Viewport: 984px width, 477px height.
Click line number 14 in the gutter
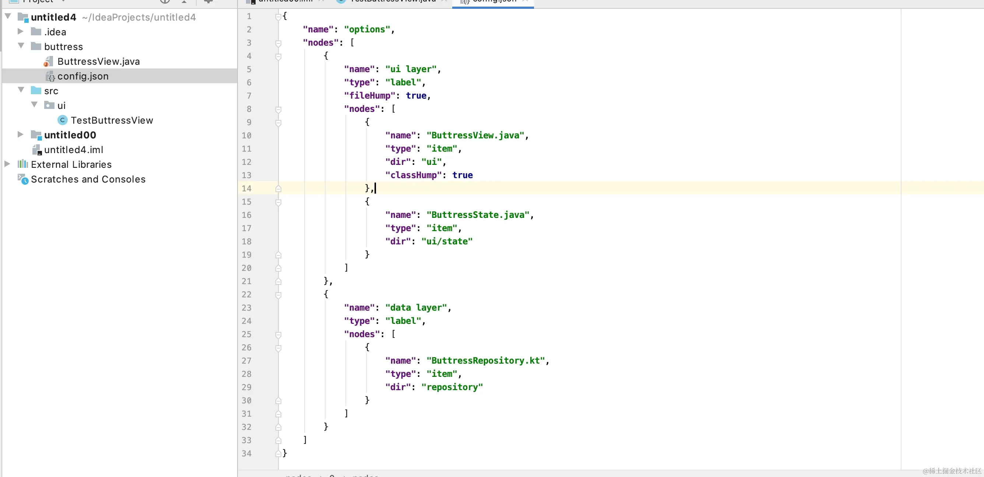[x=246, y=188]
